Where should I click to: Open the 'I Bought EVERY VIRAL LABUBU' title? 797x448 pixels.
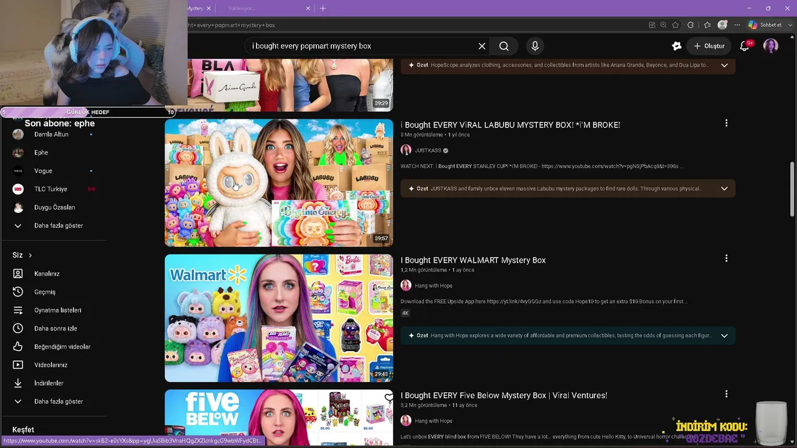pyautogui.click(x=510, y=125)
